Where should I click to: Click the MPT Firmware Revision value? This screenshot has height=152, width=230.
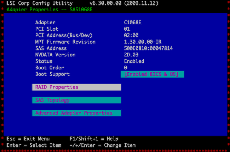coord(143,42)
